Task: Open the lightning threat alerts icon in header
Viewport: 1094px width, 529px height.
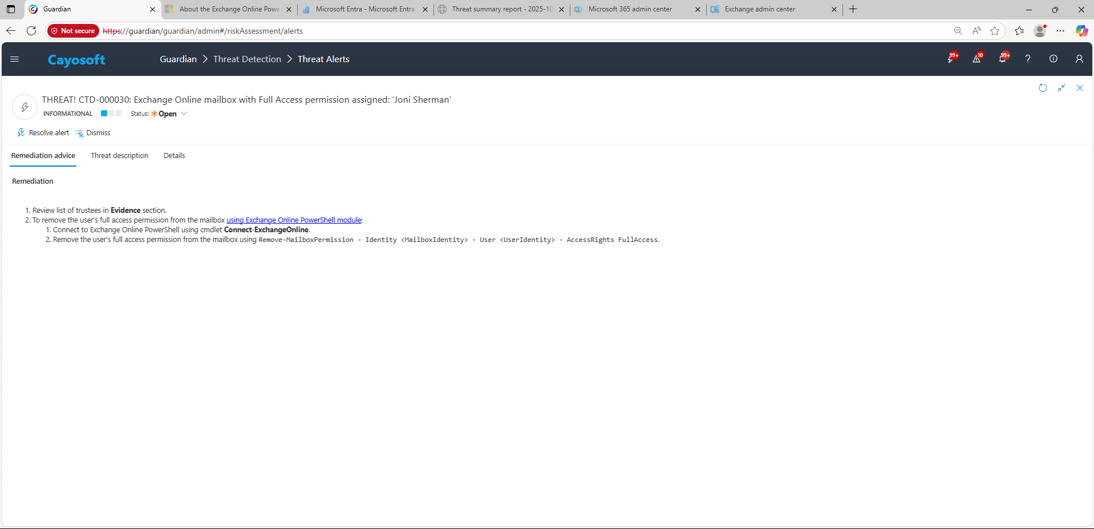Action: [951, 59]
